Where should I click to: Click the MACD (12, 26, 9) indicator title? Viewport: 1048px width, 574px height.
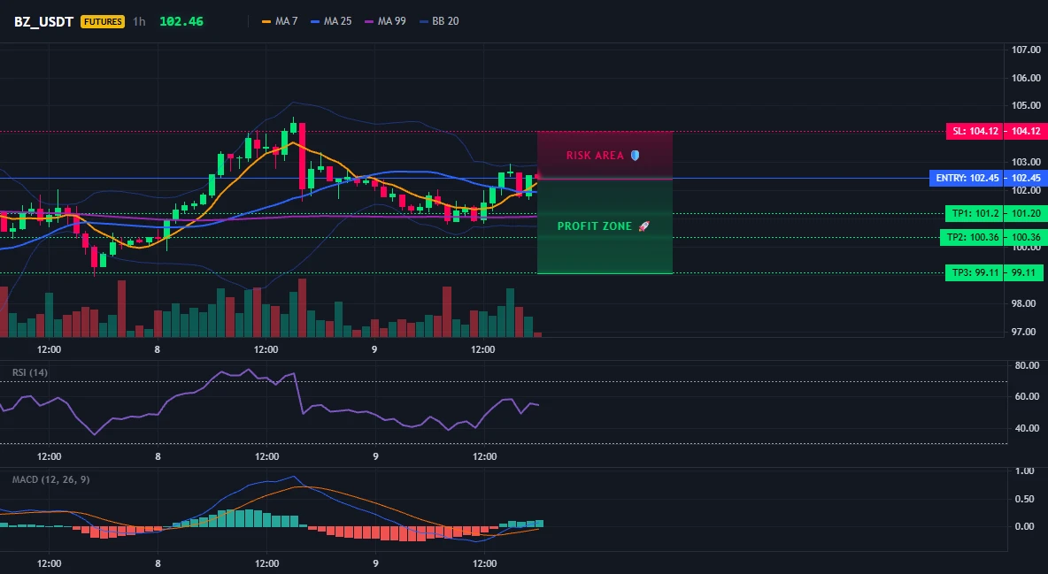pos(50,479)
